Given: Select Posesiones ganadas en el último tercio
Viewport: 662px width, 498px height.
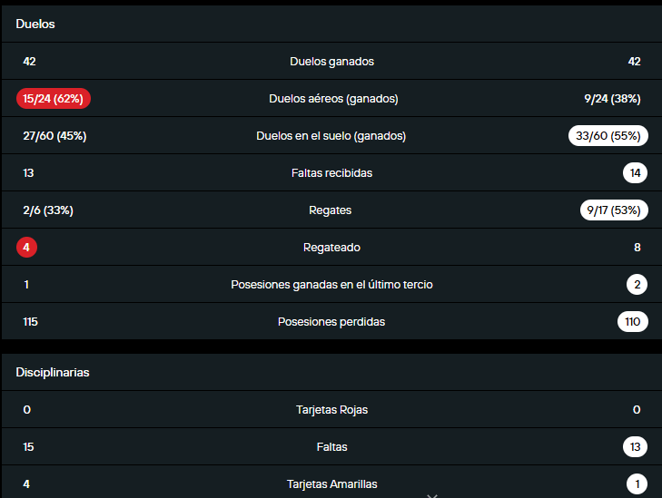Looking at the screenshot, I should point(331,284).
